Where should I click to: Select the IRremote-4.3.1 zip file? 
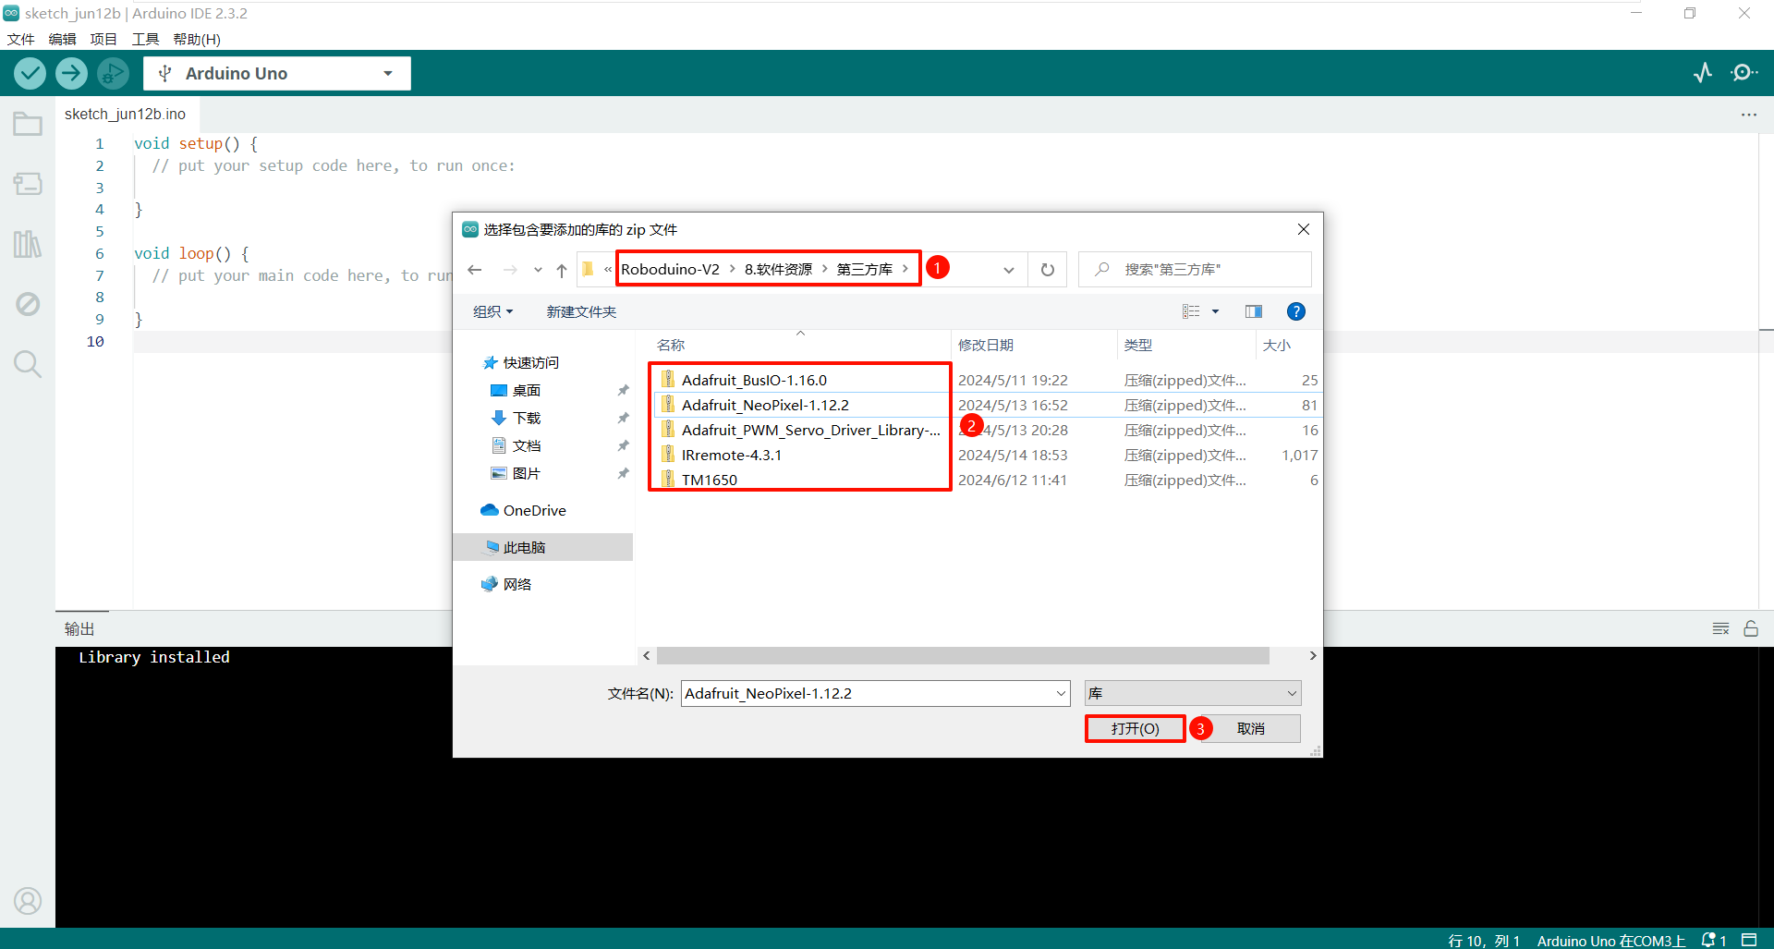point(731,455)
